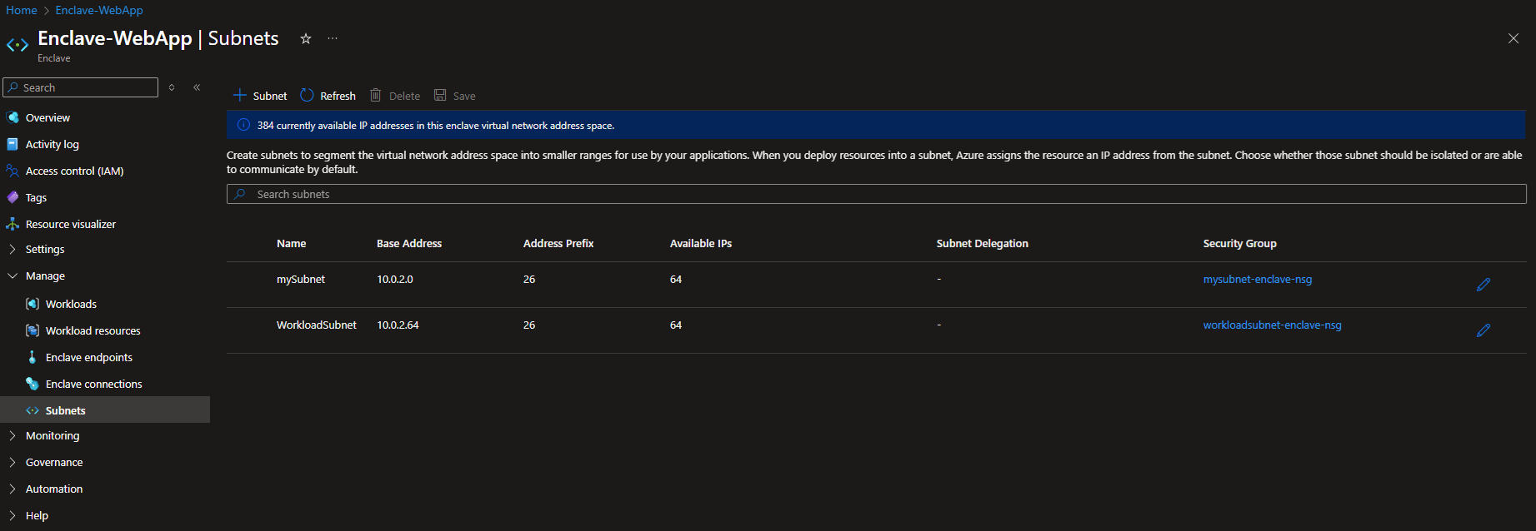Click the Workload resources icon
The width and height of the screenshot is (1536, 531).
tap(33, 330)
